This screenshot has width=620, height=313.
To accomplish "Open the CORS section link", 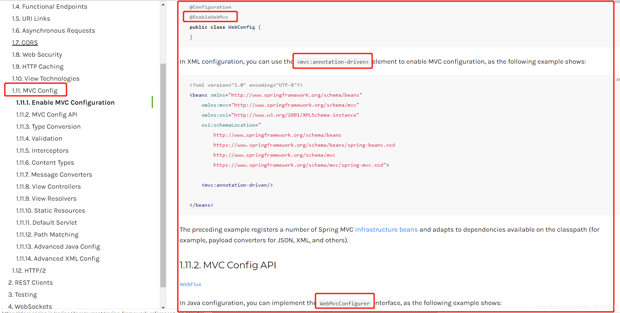I will pos(25,42).
